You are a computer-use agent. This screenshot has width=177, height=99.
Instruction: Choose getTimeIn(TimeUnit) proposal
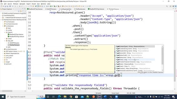(135, 62)
